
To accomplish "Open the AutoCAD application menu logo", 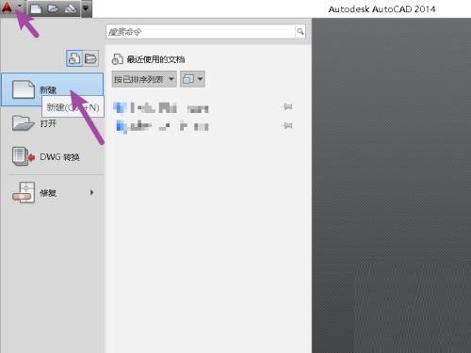I will click(x=7, y=8).
